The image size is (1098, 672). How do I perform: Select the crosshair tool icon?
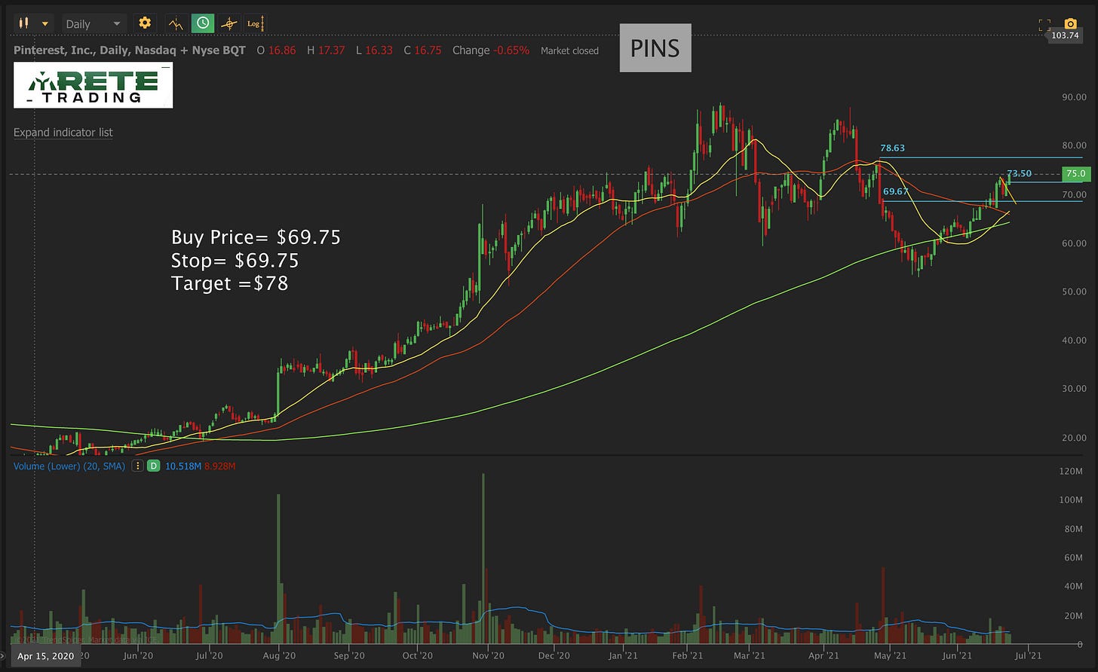click(228, 23)
